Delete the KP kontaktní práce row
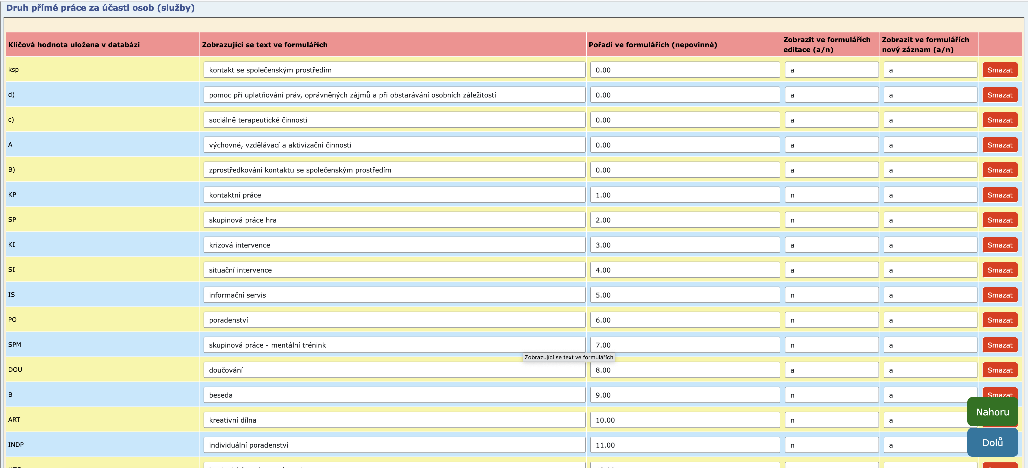This screenshot has width=1028, height=468. pos(1000,195)
